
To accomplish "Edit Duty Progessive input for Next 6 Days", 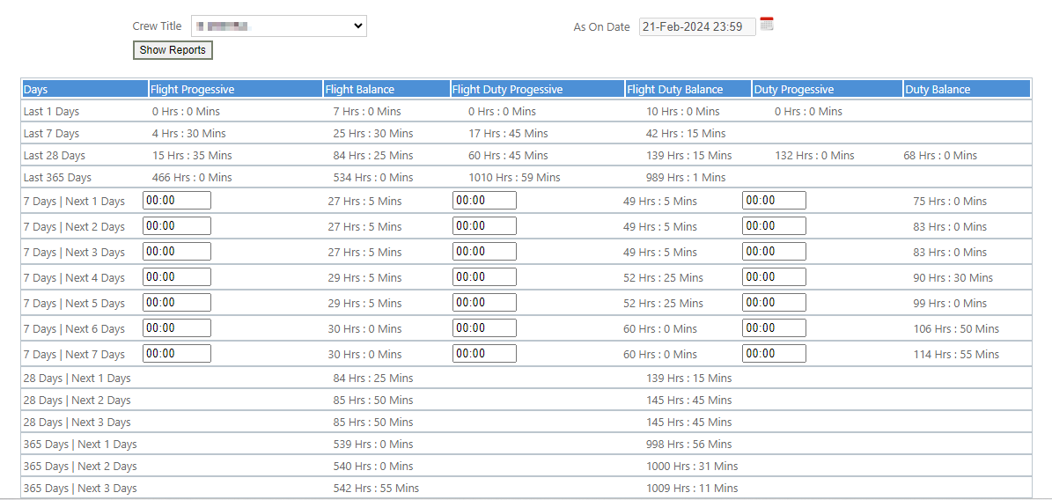I will [774, 328].
